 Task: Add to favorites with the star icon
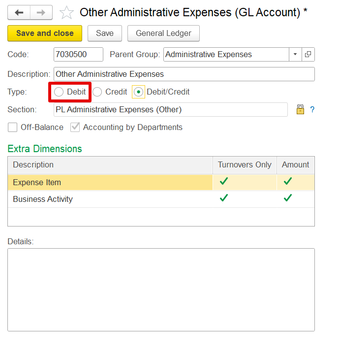(x=66, y=12)
